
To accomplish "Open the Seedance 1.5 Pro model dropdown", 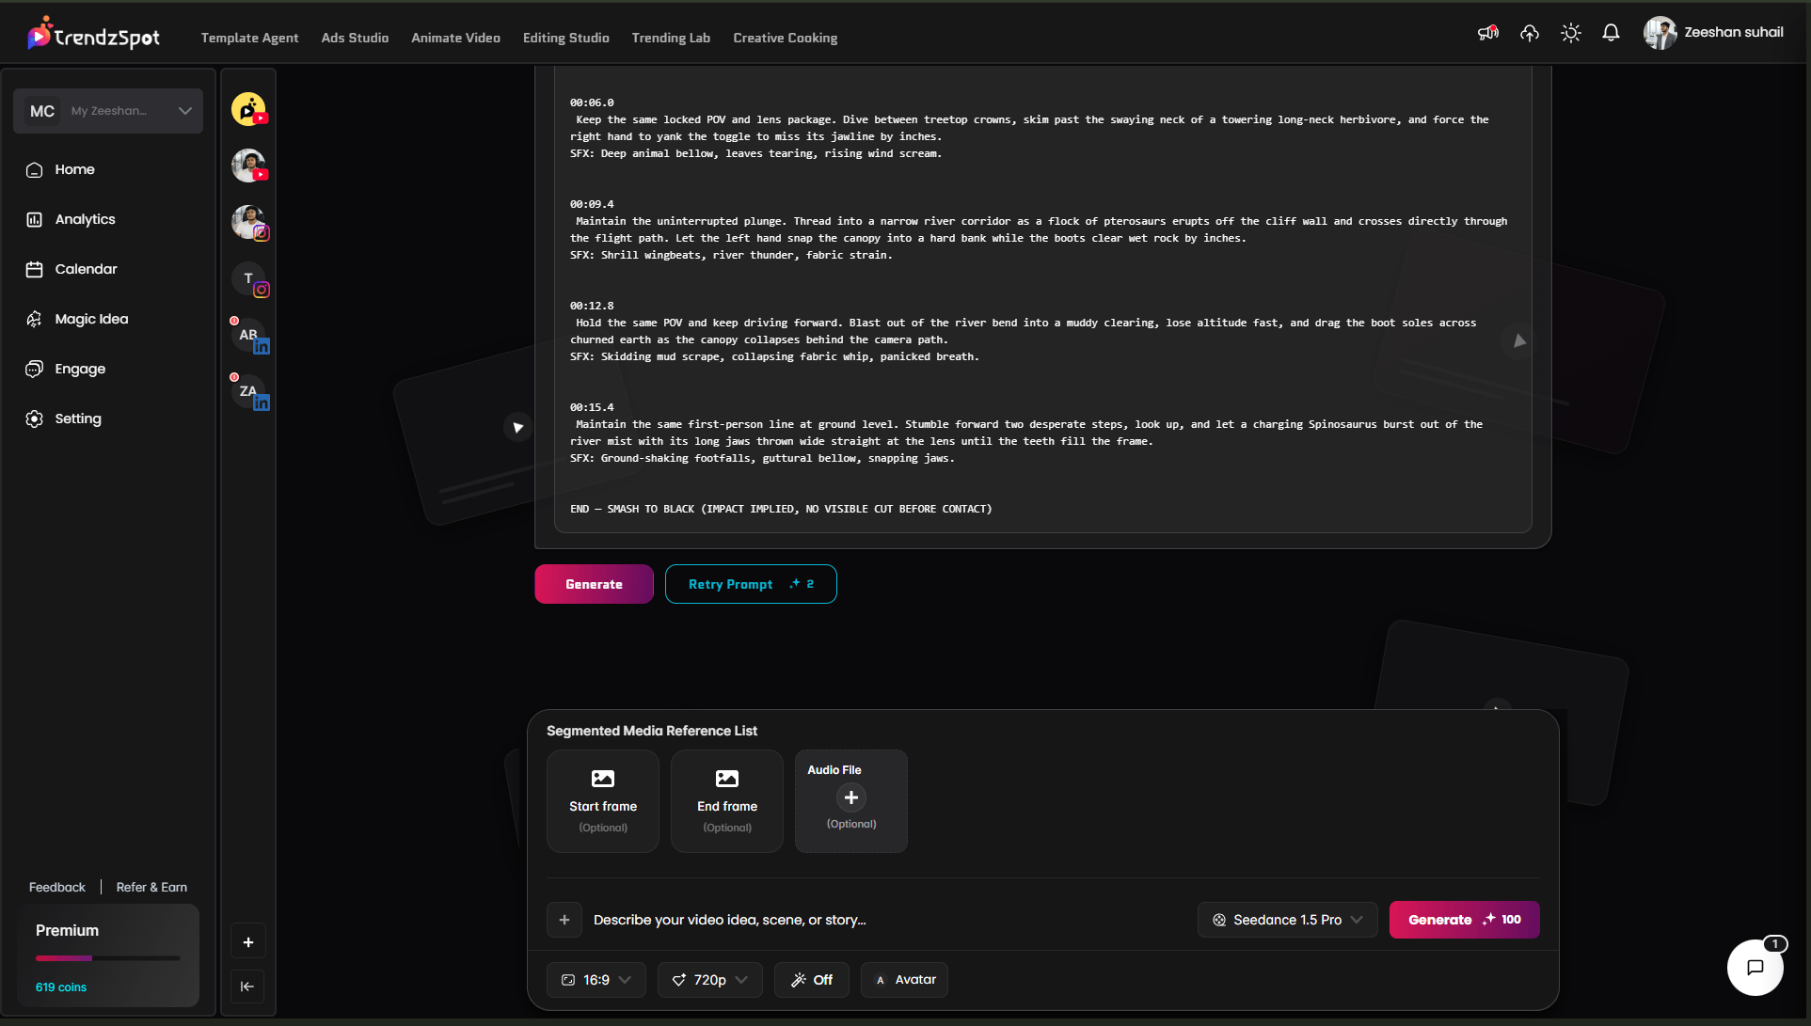I will (1288, 920).
